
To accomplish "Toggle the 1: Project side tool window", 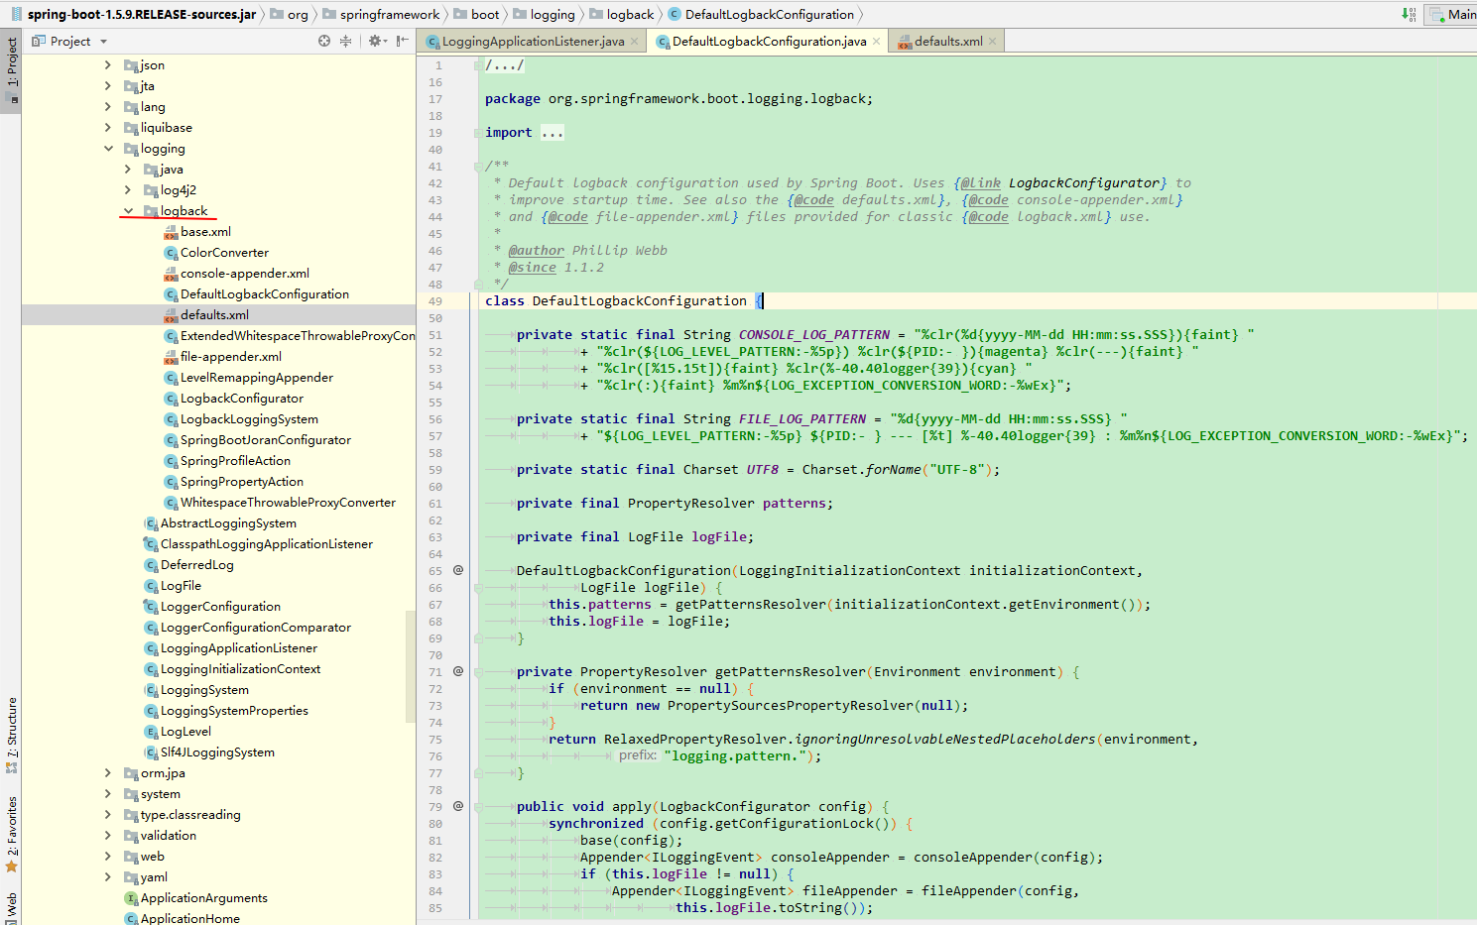I will 11,69.
